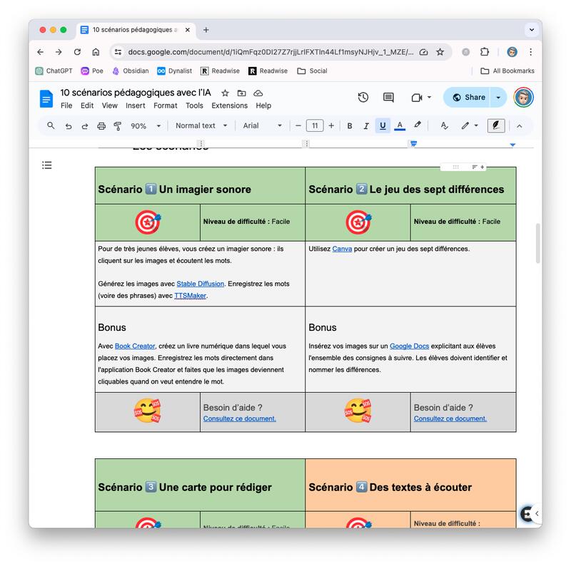
Task: Open help document link under Scénario 1
Action: click(240, 418)
